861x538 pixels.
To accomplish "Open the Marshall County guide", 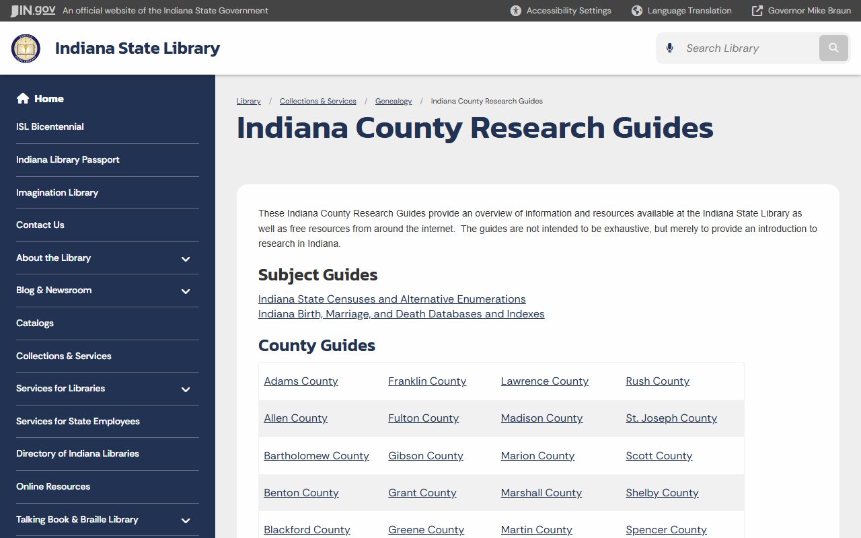I will click(541, 493).
